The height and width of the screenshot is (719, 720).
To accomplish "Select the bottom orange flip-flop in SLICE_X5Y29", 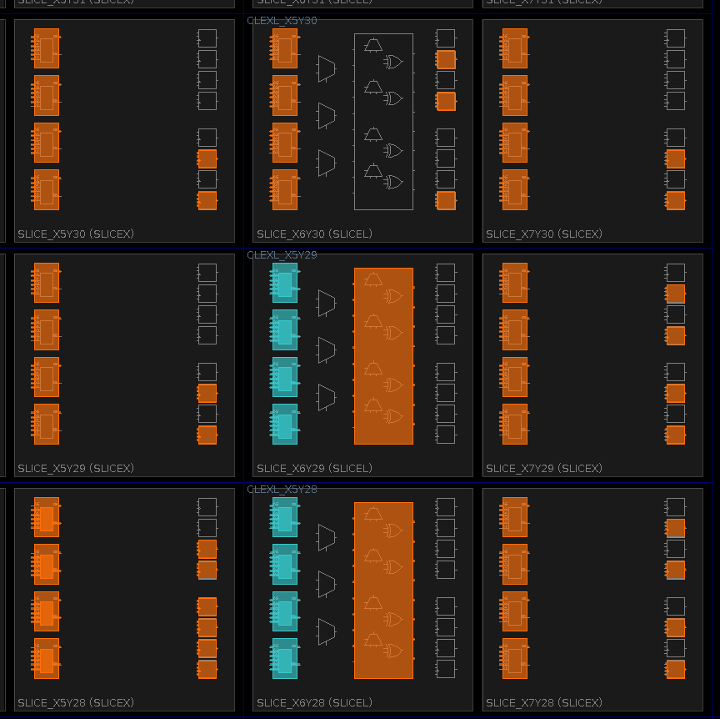I will tap(207, 435).
